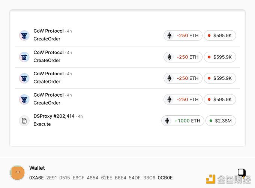Copy the wallet address via copy icon
255x188 pixels.
[x=241, y=173]
